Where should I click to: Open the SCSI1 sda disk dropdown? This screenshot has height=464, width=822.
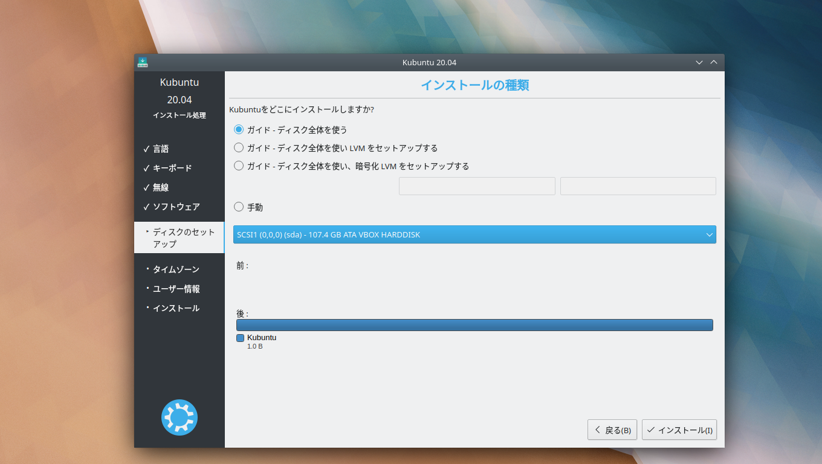point(474,234)
